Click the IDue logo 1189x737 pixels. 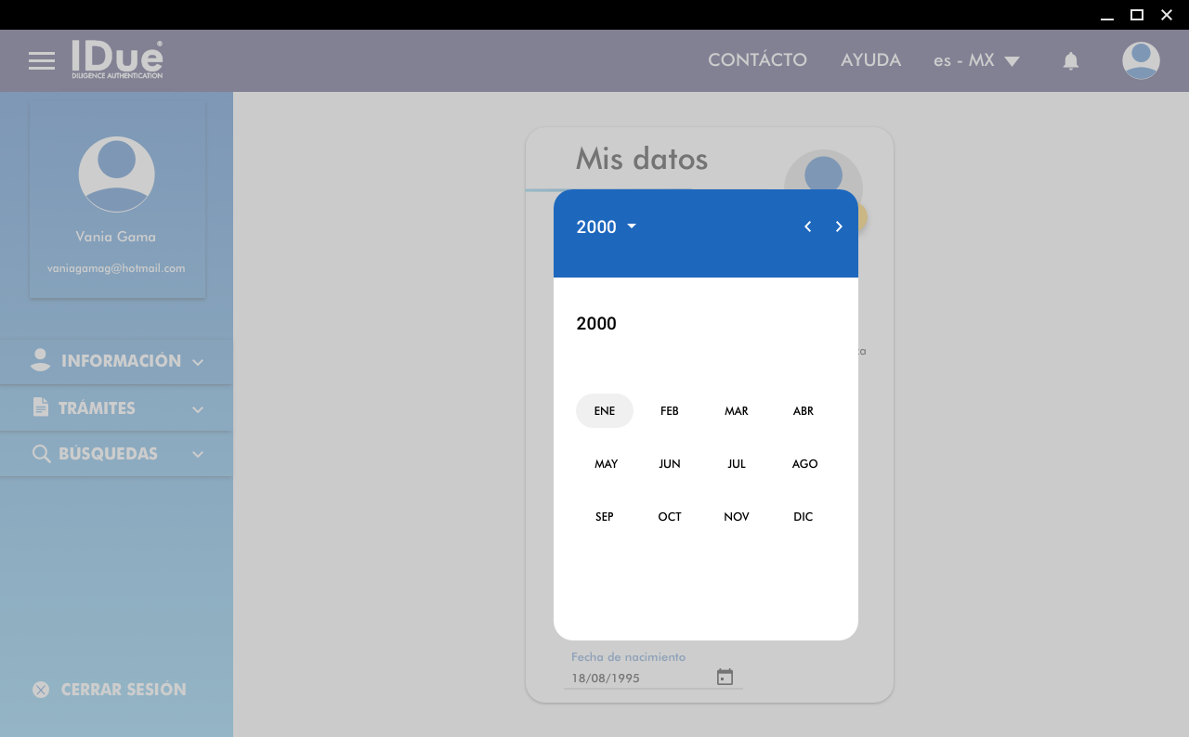(x=118, y=59)
